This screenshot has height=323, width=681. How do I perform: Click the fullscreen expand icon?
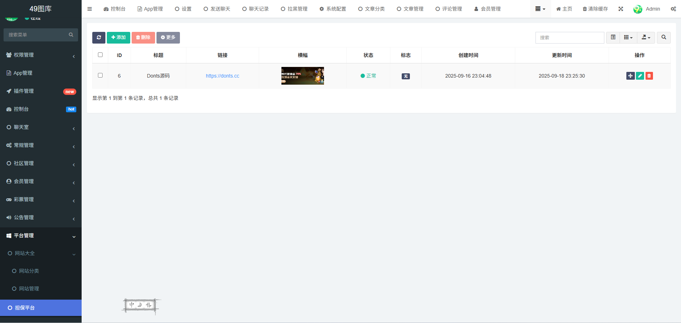click(x=621, y=9)
